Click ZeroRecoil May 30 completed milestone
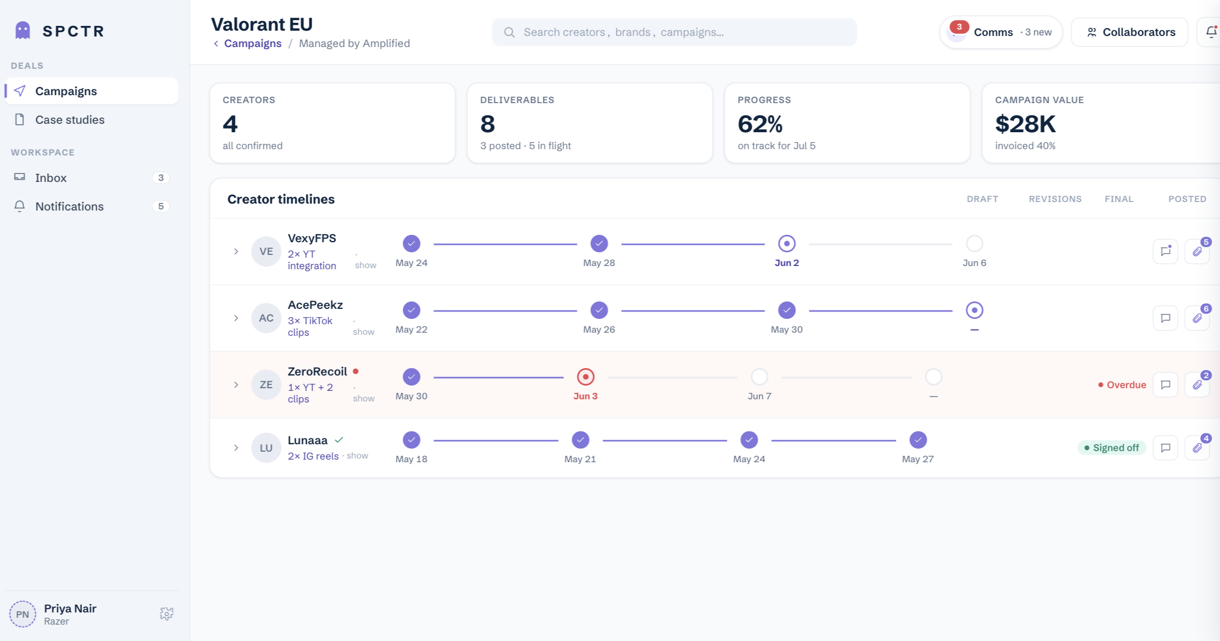Image resolution: width=1220 pixels, height=641 pixels. pos(412,377)
